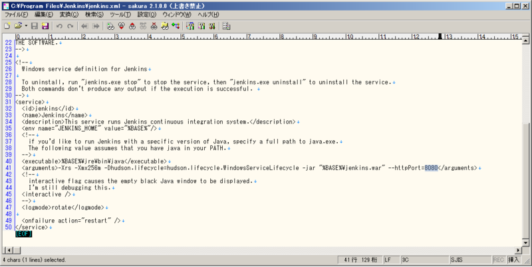
Task: Click vertical scrollbar up arrow
Action: tap(525, 41)
